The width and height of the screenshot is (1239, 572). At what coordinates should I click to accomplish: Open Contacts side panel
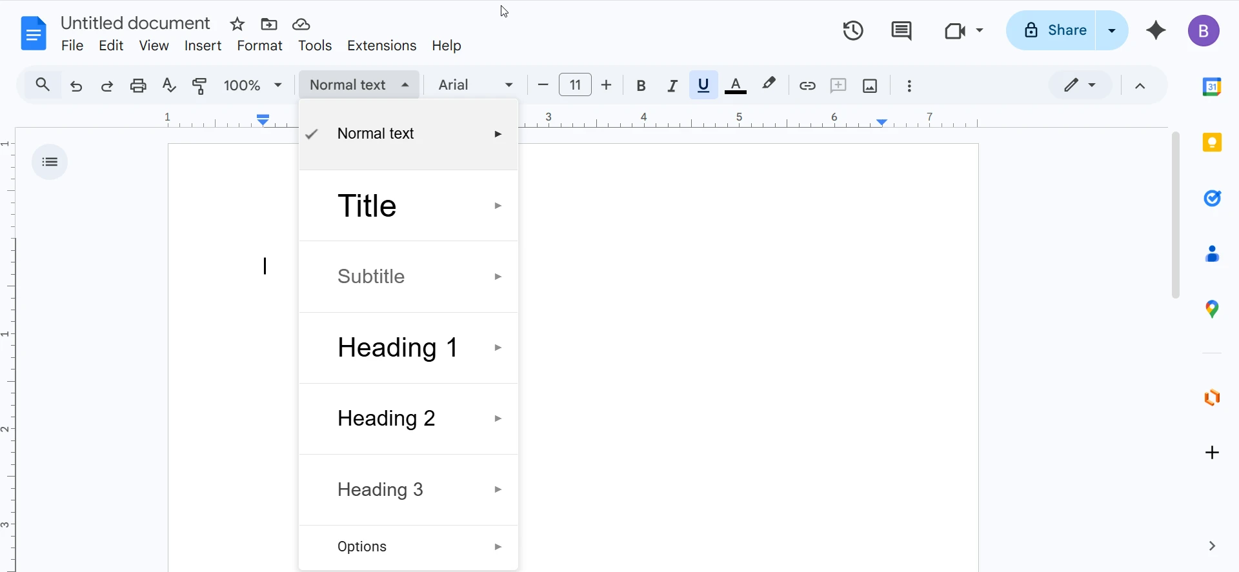1213,254
